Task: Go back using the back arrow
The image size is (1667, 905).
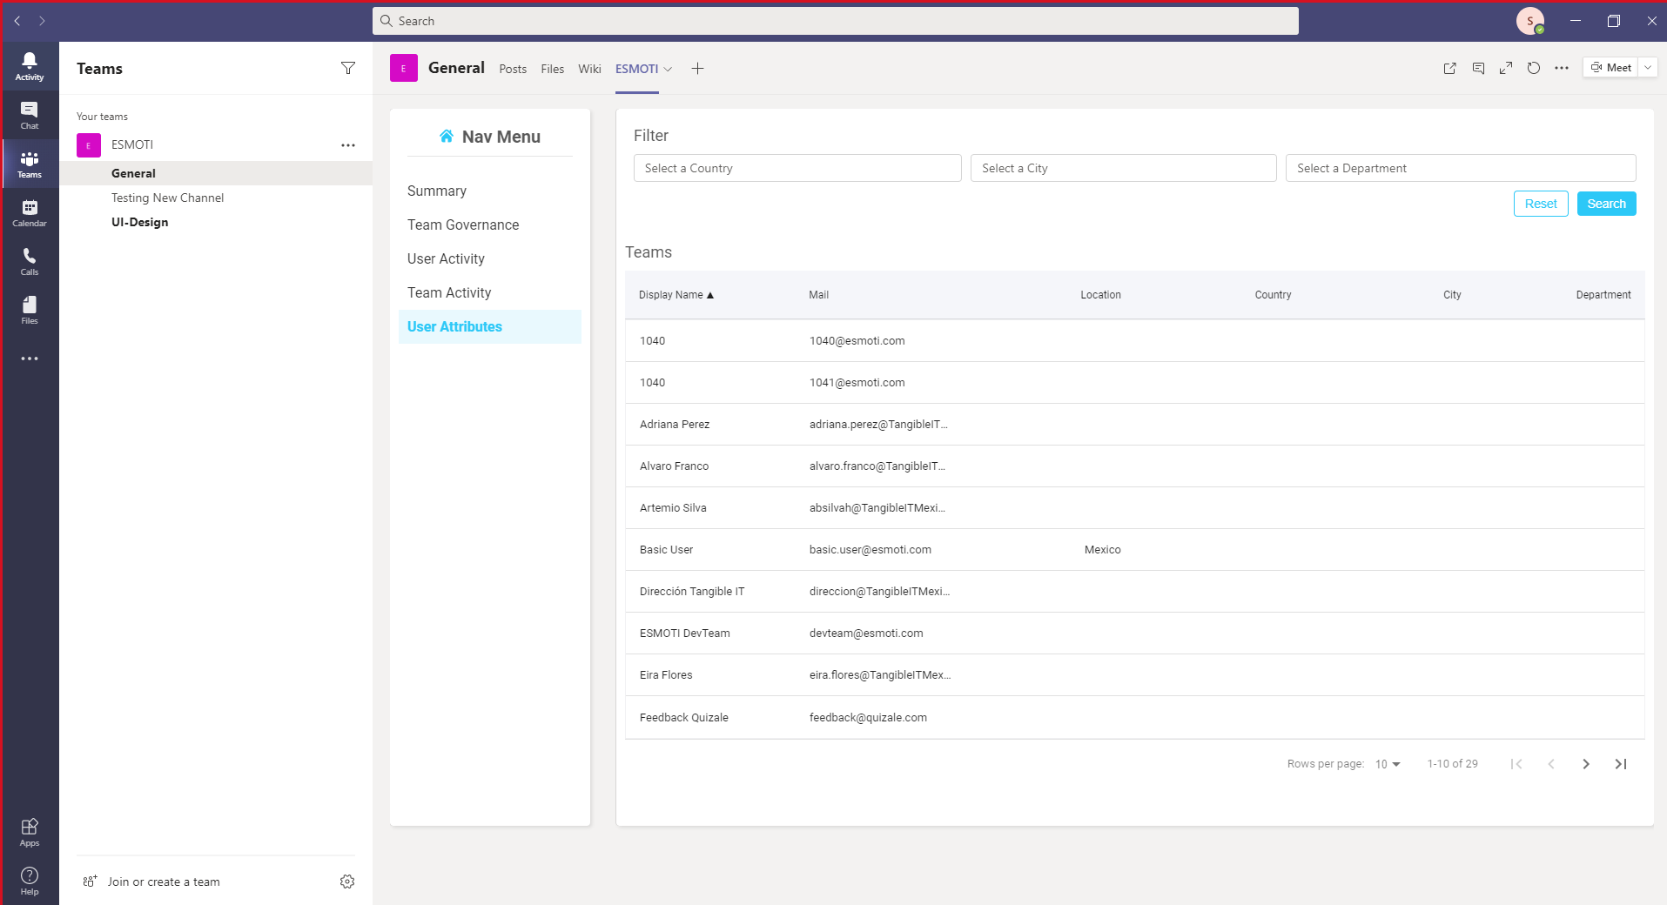Action: 17,21
